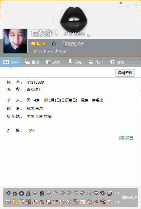This screenshot has height=209, width=141.
Task: Click the dice icon in the bottom row
Action: (103, 202)
